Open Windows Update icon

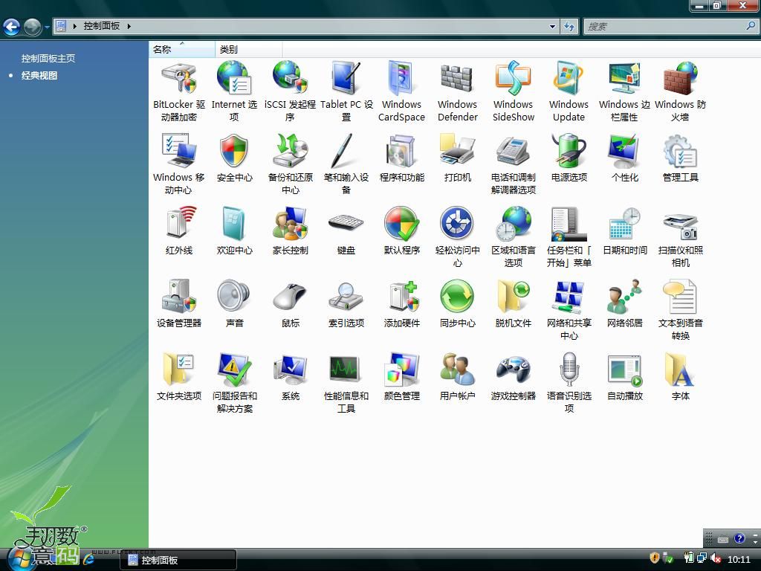click(569, 77)
